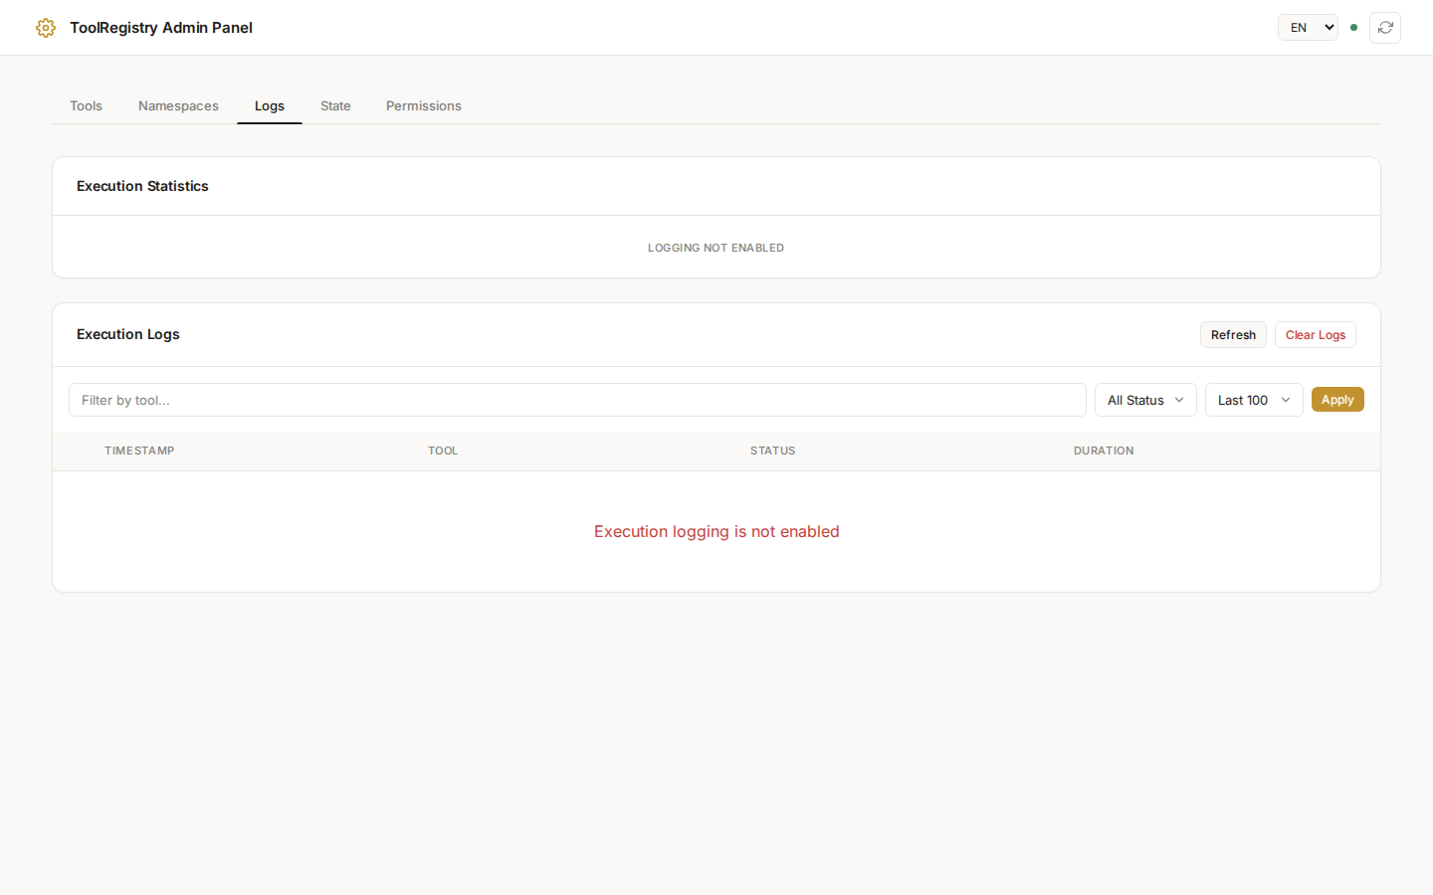Switch to the Tools tab
The height and width of the screenshot is (895, 1433).
pos(86,105)
